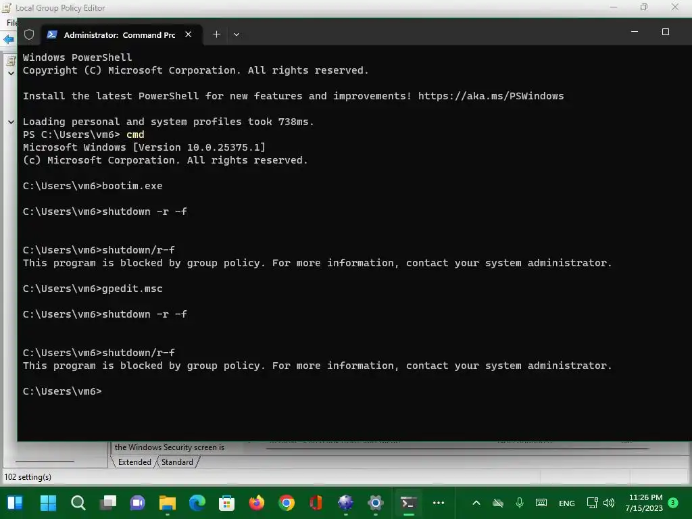Open the Windows Start menu
Screen dimensions: 692x519
pos(48,503)
